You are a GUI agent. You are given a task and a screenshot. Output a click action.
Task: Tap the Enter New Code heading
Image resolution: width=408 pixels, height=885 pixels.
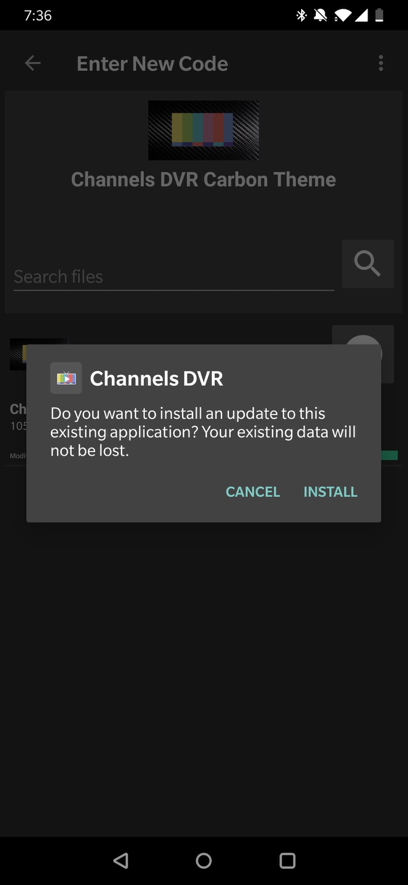[x=152, y=64]
